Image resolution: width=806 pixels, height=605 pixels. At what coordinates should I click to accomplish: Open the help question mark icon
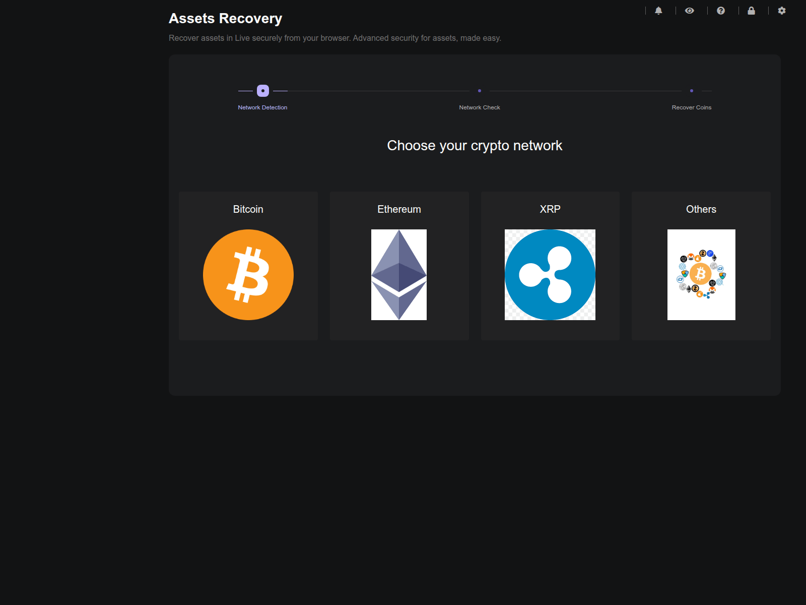coord(721,11)
